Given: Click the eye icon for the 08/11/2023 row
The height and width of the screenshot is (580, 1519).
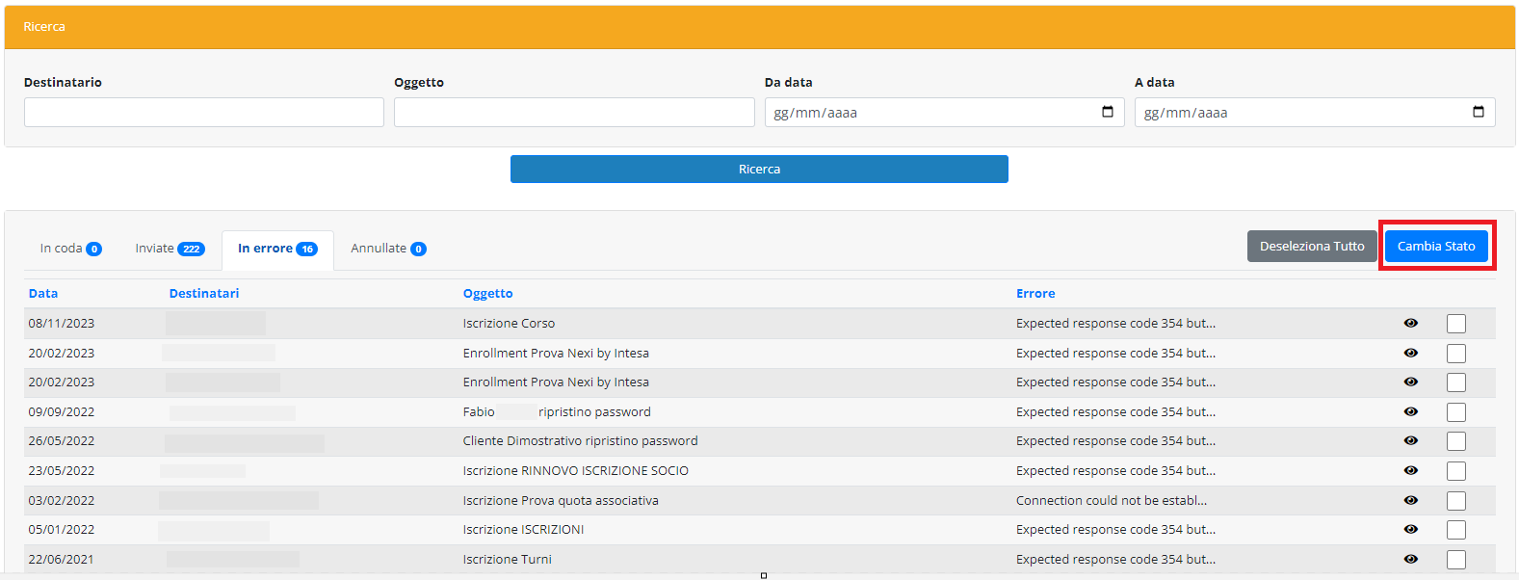Looking at the screenshot, I should pyautogui.click(x=1410, y=324).
